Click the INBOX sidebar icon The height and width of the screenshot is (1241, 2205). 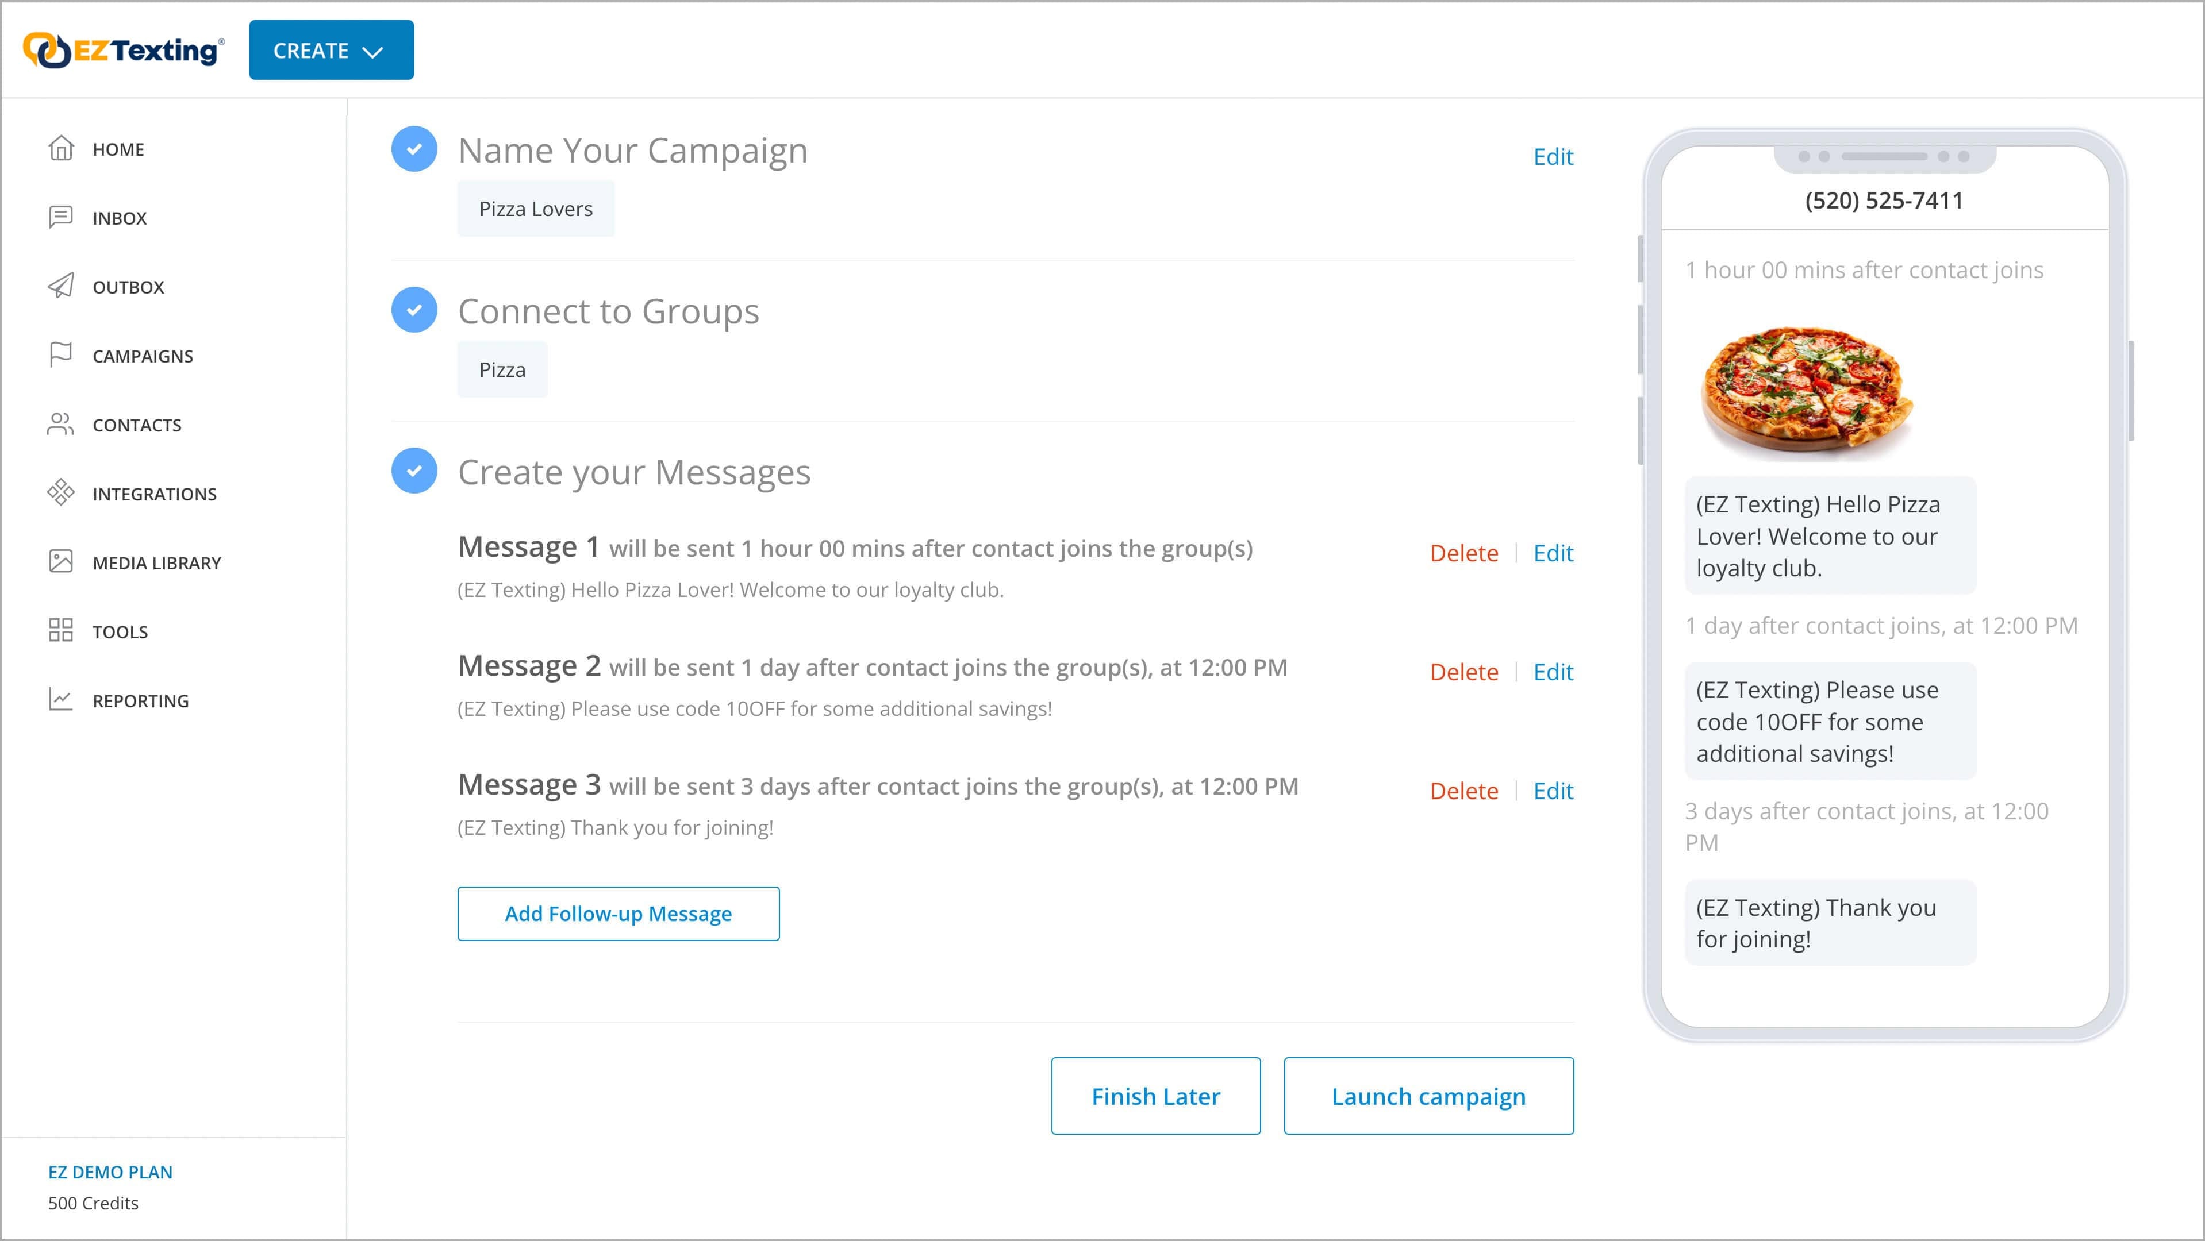pos(60,217)
